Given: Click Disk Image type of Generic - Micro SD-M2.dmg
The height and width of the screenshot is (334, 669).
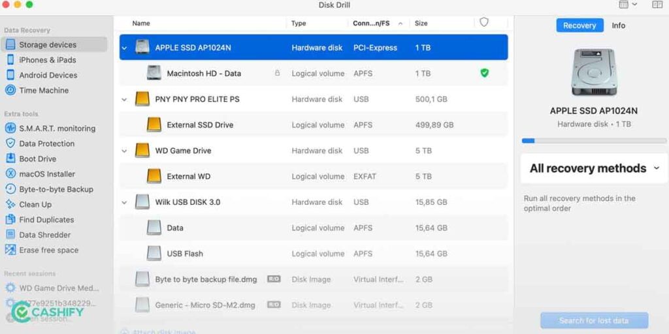Looking at the screenshot, I should click(x=311, y=305).
